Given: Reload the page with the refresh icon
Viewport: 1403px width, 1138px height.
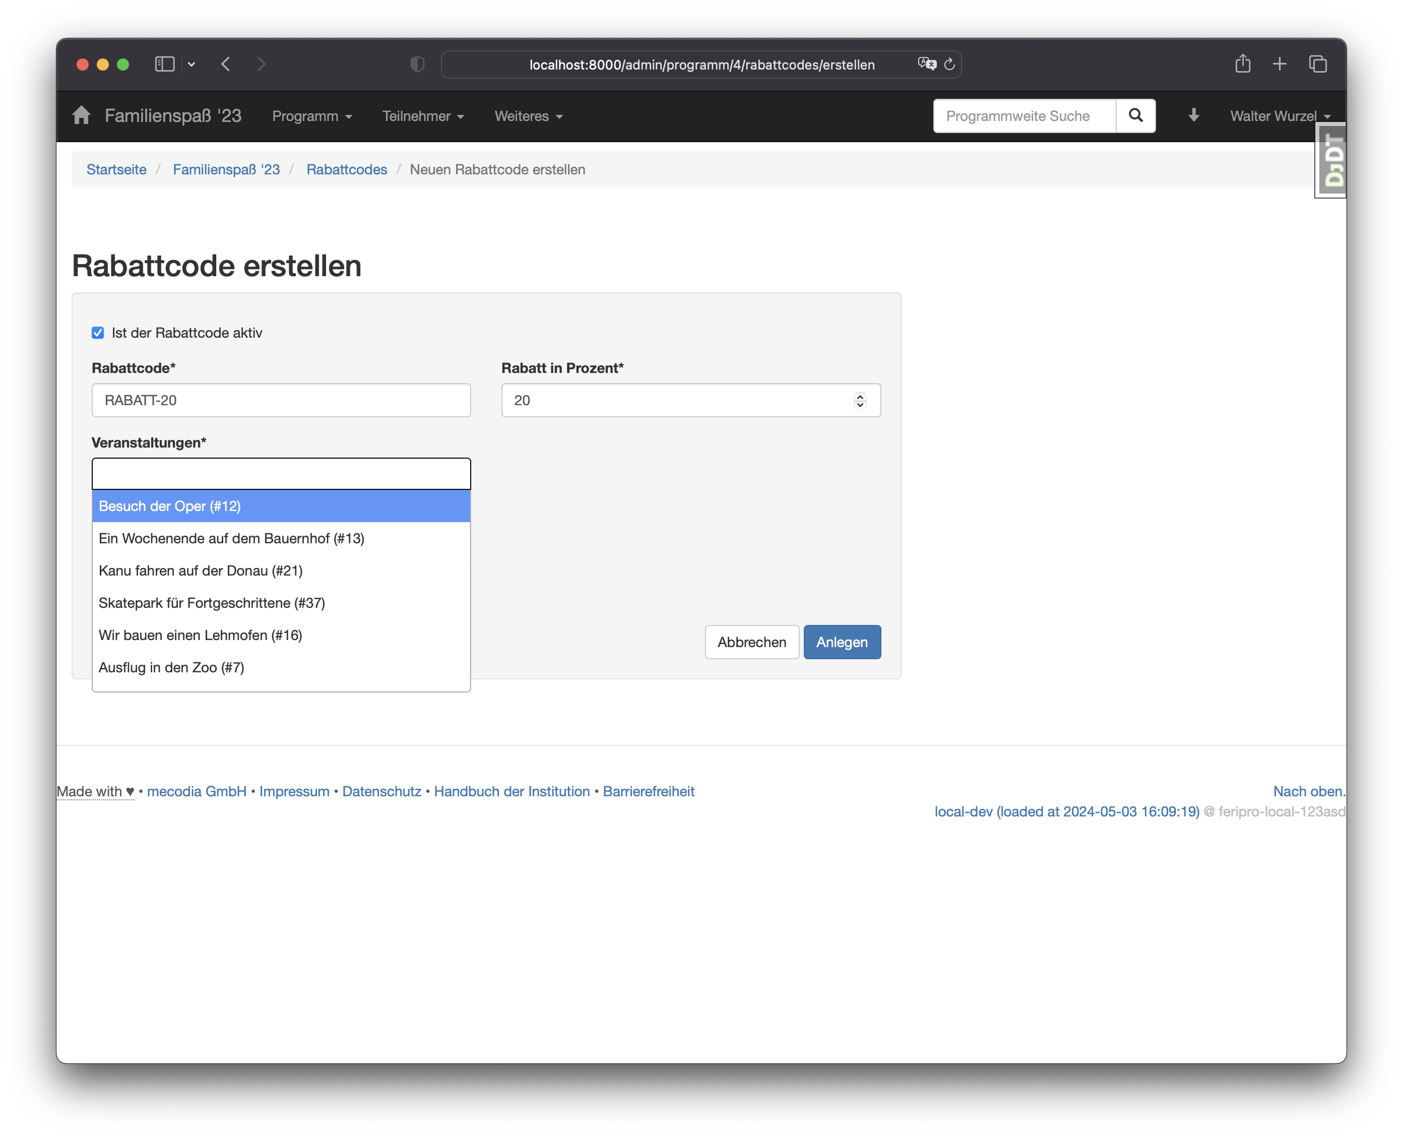Looking at the screenshot, I should (949, 64).
